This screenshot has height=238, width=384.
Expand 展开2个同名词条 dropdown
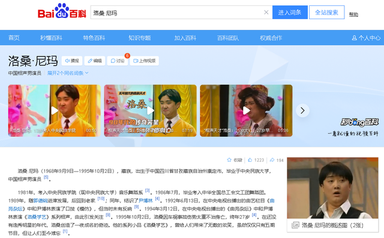pyautogui.click(x=68, y=73)
